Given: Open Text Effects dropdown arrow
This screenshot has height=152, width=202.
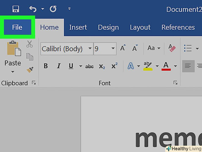Looking at the screenshot, I should coord(139,66).
